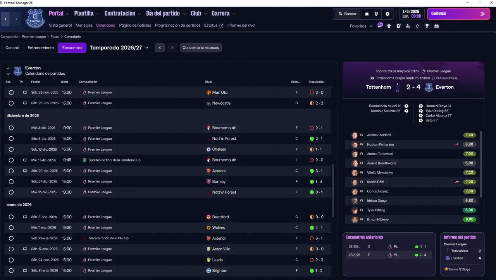Click the shirt icon in favorites bar
Viewport: 496px width, 280px height.
click(x=389, y=26)
